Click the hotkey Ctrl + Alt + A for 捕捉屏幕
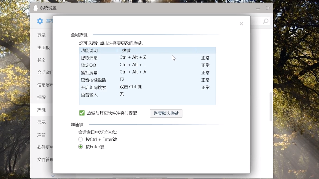 click(133, 72)
